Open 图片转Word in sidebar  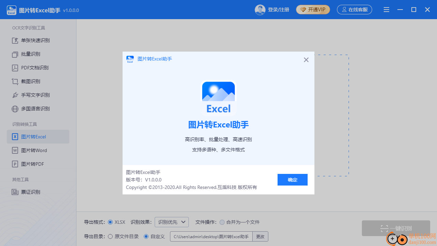[x=38, y=150]
